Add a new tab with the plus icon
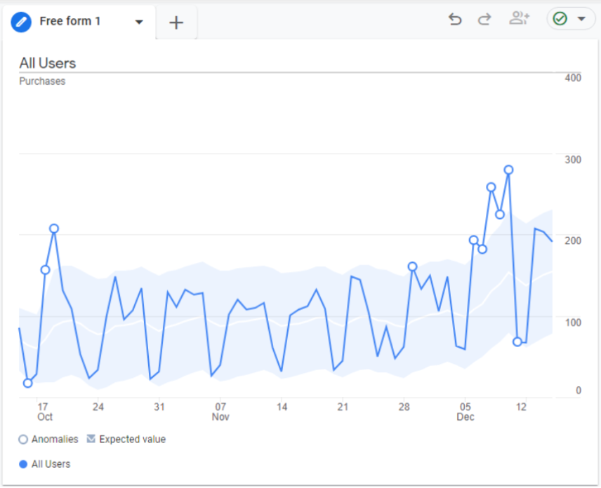The width and height of the screenshot is (601, 488). pos(176,22)
